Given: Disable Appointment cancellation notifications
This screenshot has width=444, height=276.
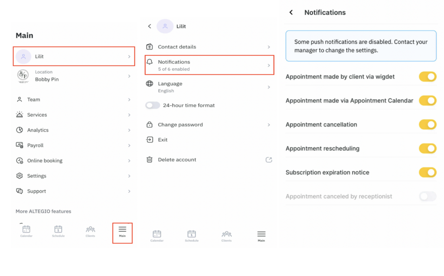Looking at the screenshot, I should [x=427, y=125].
